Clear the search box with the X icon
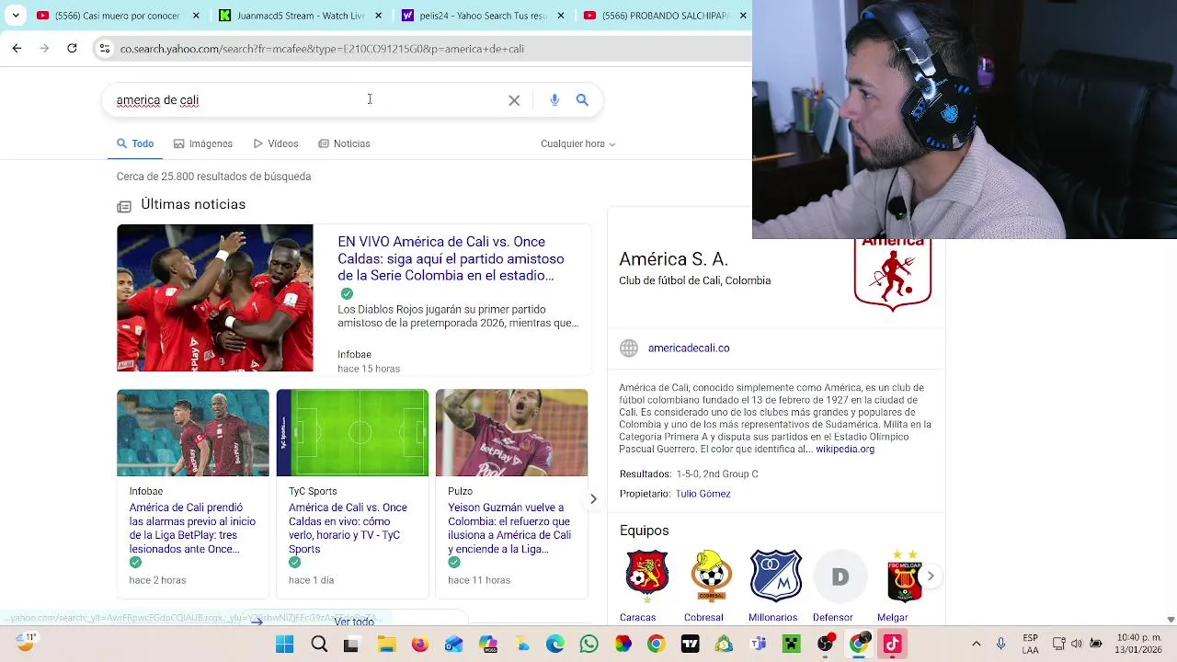 (514, 100)
